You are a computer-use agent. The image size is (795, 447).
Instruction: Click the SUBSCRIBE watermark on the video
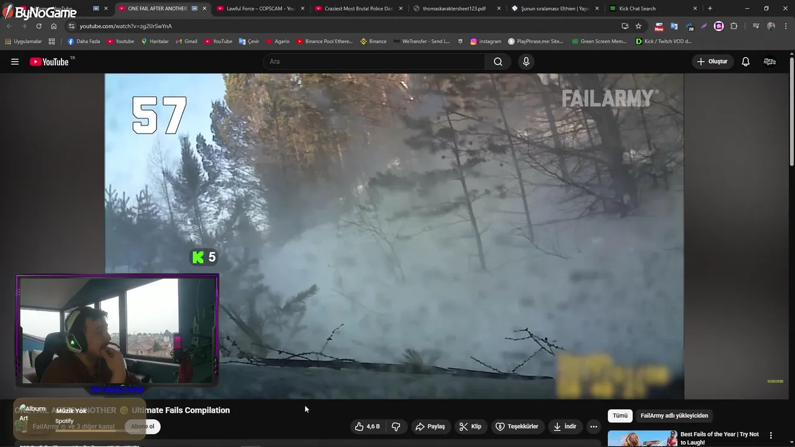coord(775,381)
